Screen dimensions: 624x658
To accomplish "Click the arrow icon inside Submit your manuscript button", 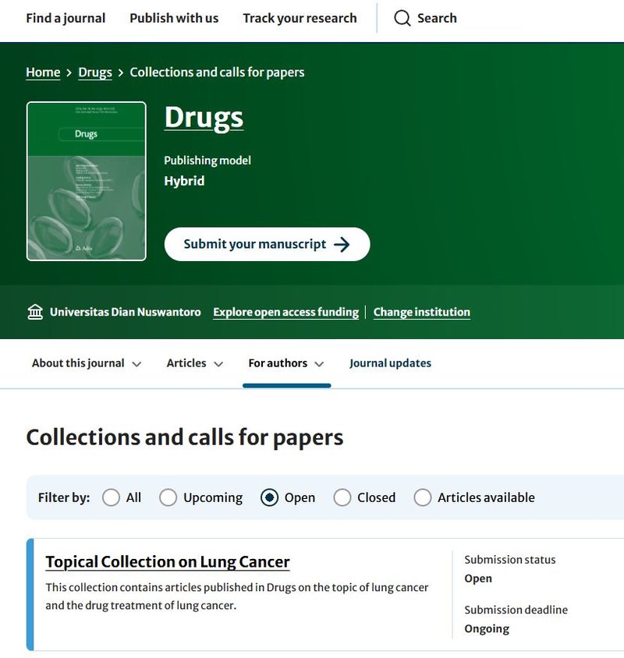I will click(x=345, y=243).
